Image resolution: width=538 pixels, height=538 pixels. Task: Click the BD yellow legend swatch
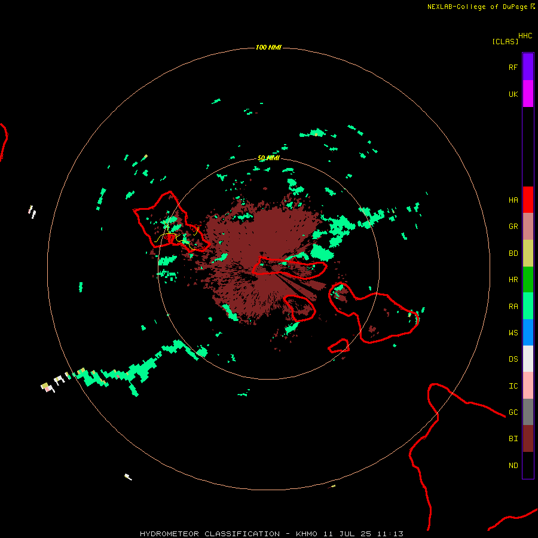528,253
